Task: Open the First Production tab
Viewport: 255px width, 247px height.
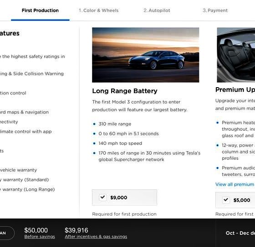Action: (40, 10)
